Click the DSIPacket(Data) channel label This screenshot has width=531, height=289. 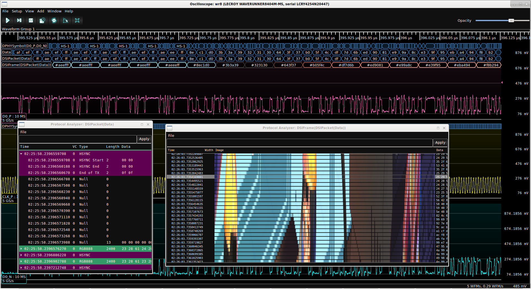pyautogui.click(x=17, y=59)
